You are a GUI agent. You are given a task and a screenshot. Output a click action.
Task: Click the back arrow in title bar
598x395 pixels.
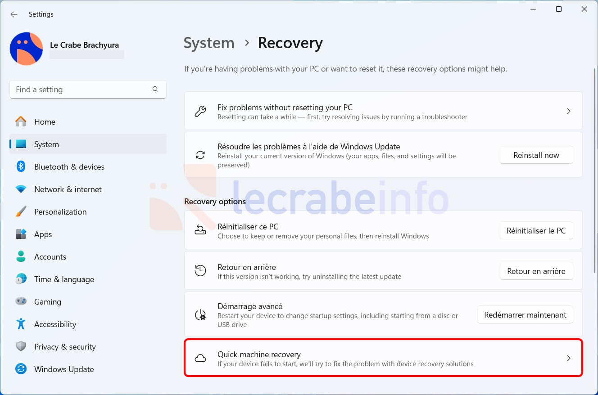point(14,14)
